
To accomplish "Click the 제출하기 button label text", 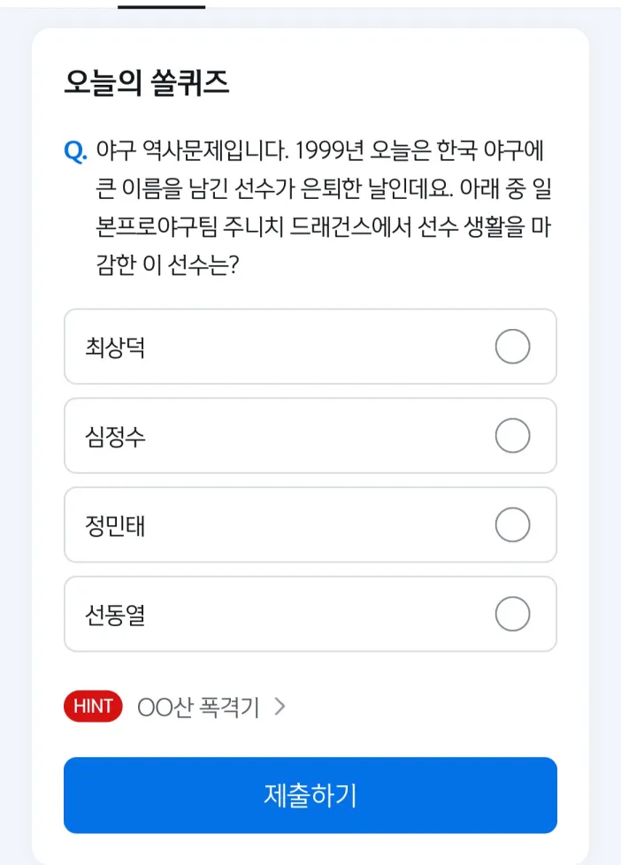I will [x=310, y=794].
